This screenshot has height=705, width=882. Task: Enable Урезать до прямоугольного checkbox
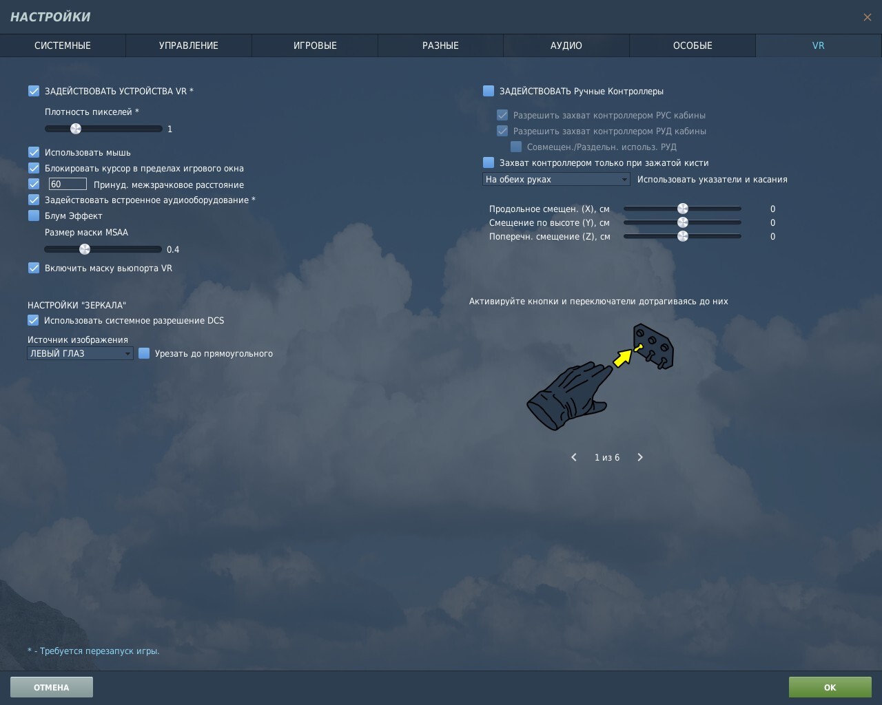tap(144, 353)
